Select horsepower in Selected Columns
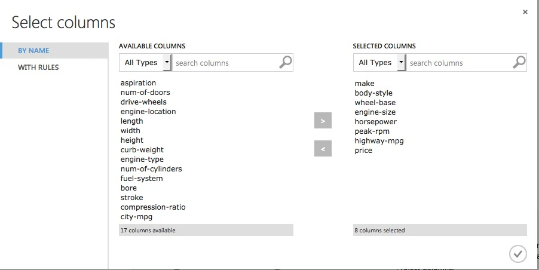Viewport: 539px width, 270px height. coord(376,122)
